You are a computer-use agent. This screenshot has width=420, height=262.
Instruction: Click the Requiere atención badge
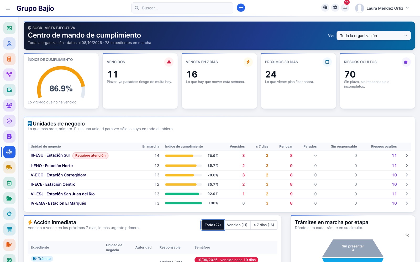pyautogui.click(x=90, y=156)
